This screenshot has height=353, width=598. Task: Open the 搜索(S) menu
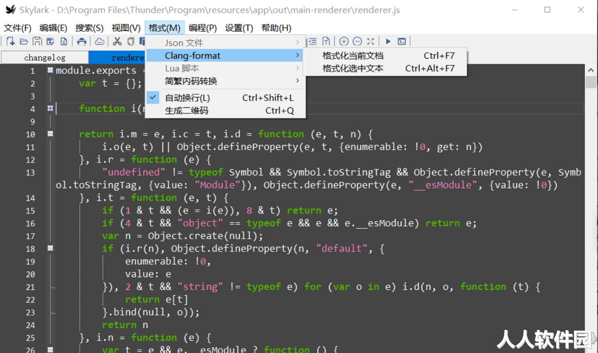(x=89, y=28)
